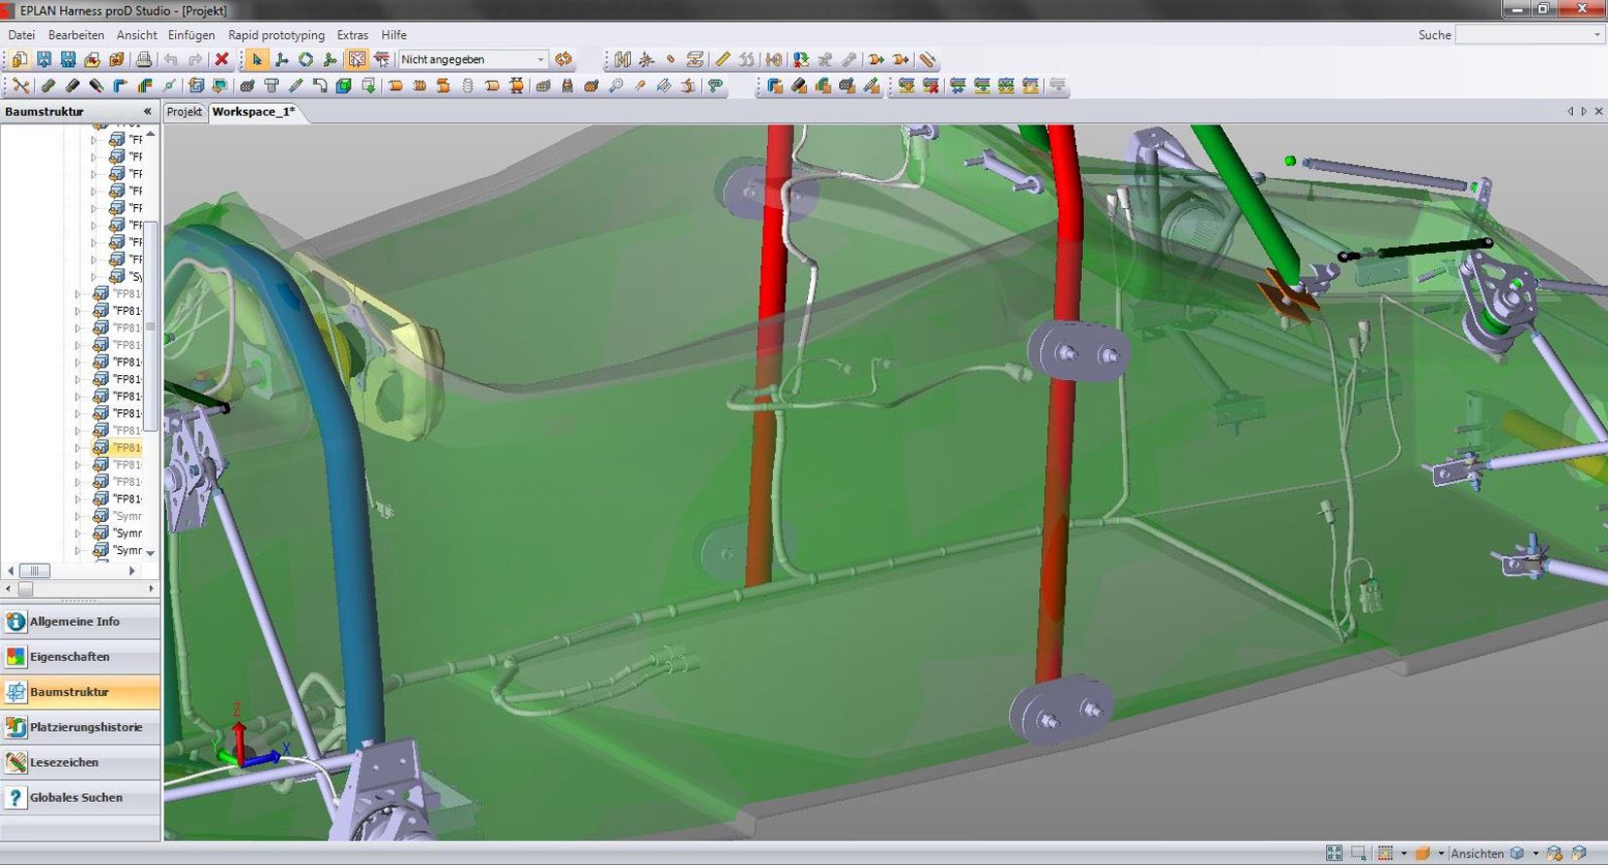Collapse the Baumstruktur panel with double chevron

click(148, 112)
